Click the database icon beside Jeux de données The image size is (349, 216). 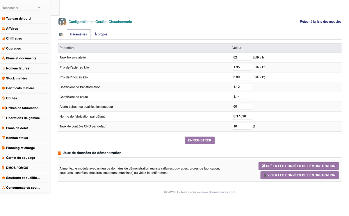pyautogui.click(x=59, y=153)
